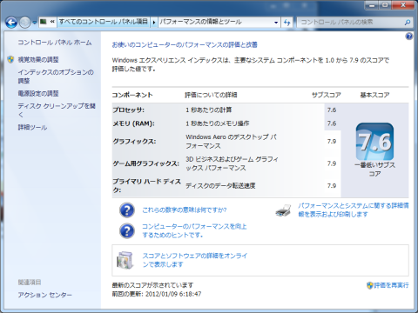This screenshot has height=313, width=418.
Task: Open パフォーマンスとシステムに関する詳細情報 print link
Action: pyautogui.click(x=354, y=210)
